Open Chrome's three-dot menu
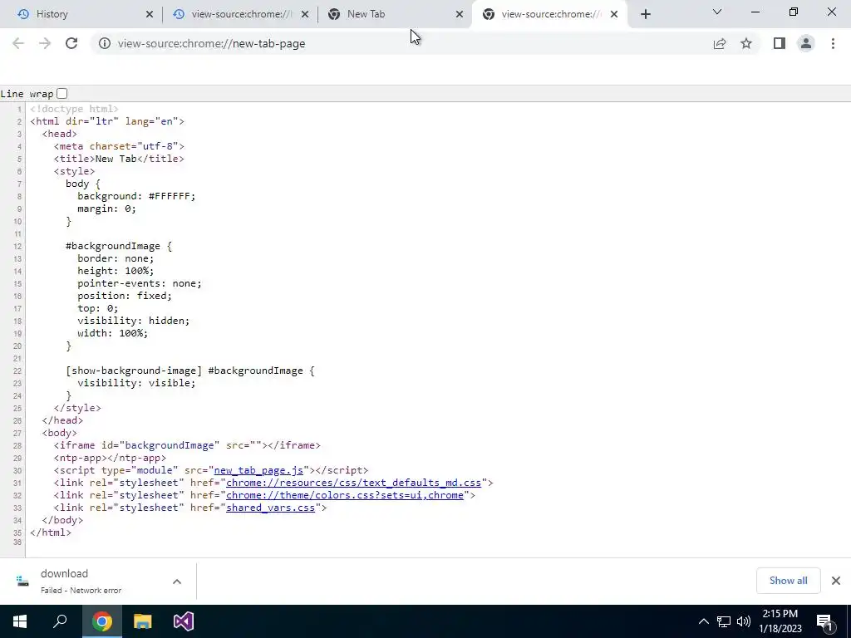Screen dimensions: 851x638 [833, 43]
